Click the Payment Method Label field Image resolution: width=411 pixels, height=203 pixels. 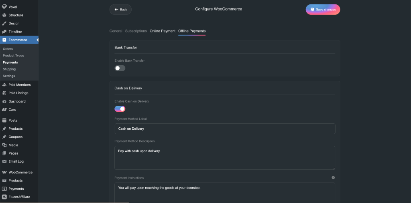pyautogui.click(x=225, y=129)
